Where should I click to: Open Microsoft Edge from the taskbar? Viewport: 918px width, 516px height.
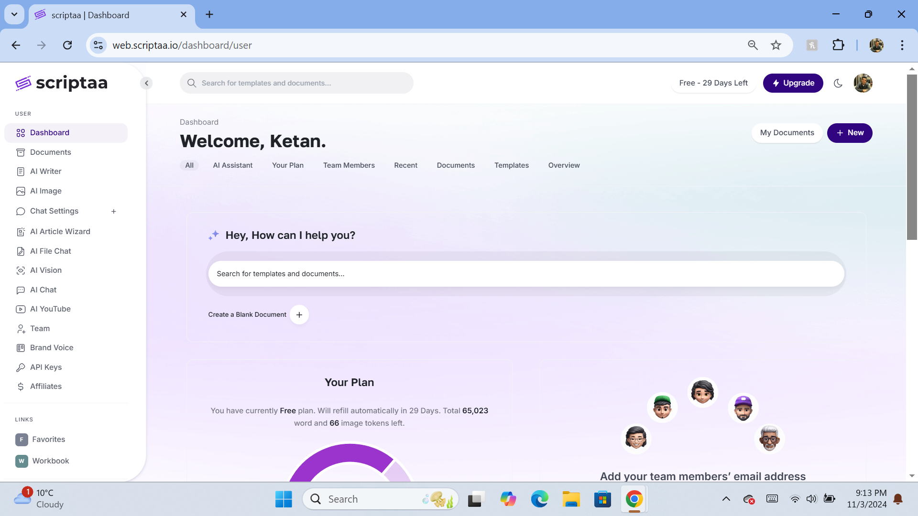[539, 499]
